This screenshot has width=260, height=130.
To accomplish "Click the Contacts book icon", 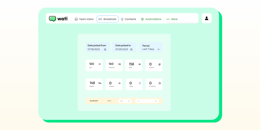I will pyautogui.click(x=122, y=19).
